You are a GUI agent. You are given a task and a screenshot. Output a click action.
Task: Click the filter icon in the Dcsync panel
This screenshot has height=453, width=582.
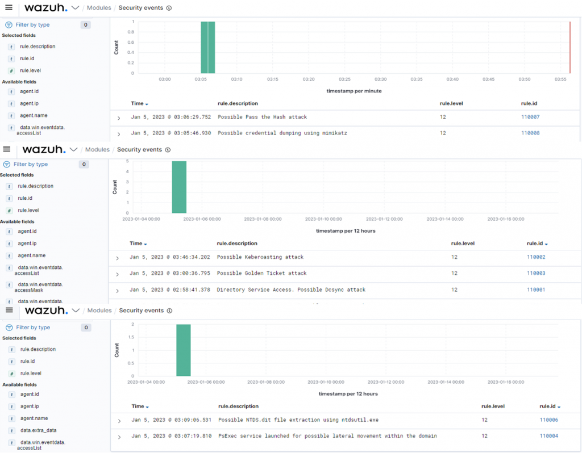7,164
